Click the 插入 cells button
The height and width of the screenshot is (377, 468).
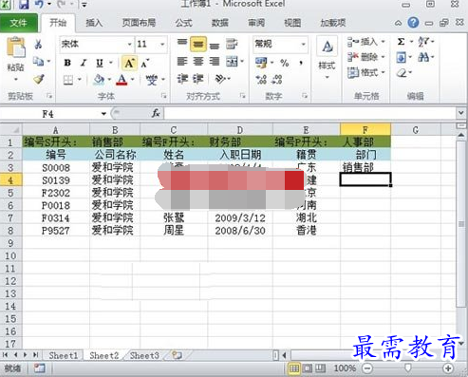click(x=365, y=42)
